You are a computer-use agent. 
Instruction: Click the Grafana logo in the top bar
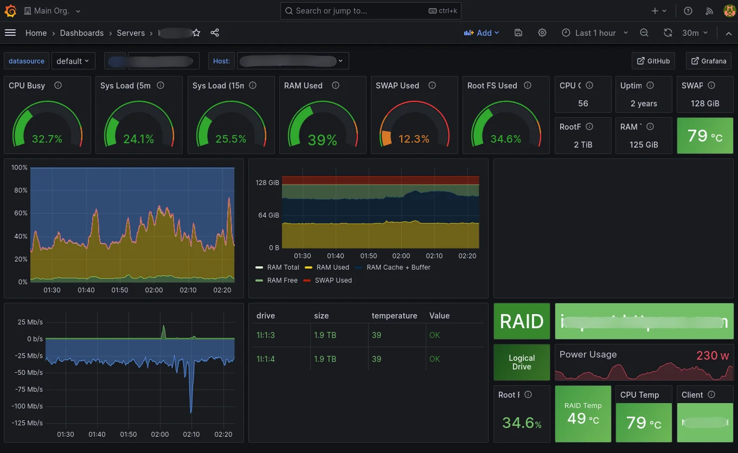[10, 10]
